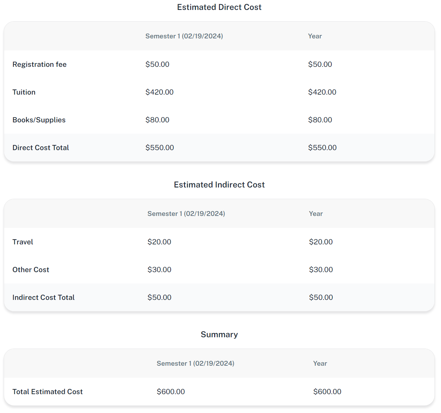Click the Books/Supplies Year amount $80.00
Viewport: 441px width, 413px height.
(320, 120)
